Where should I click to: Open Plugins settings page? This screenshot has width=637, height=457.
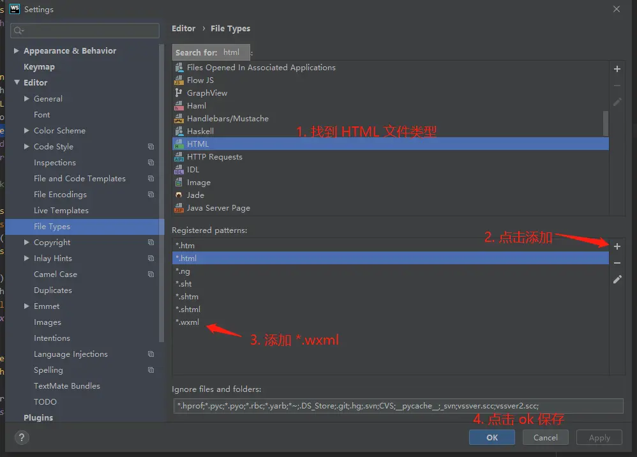(38, 417)
